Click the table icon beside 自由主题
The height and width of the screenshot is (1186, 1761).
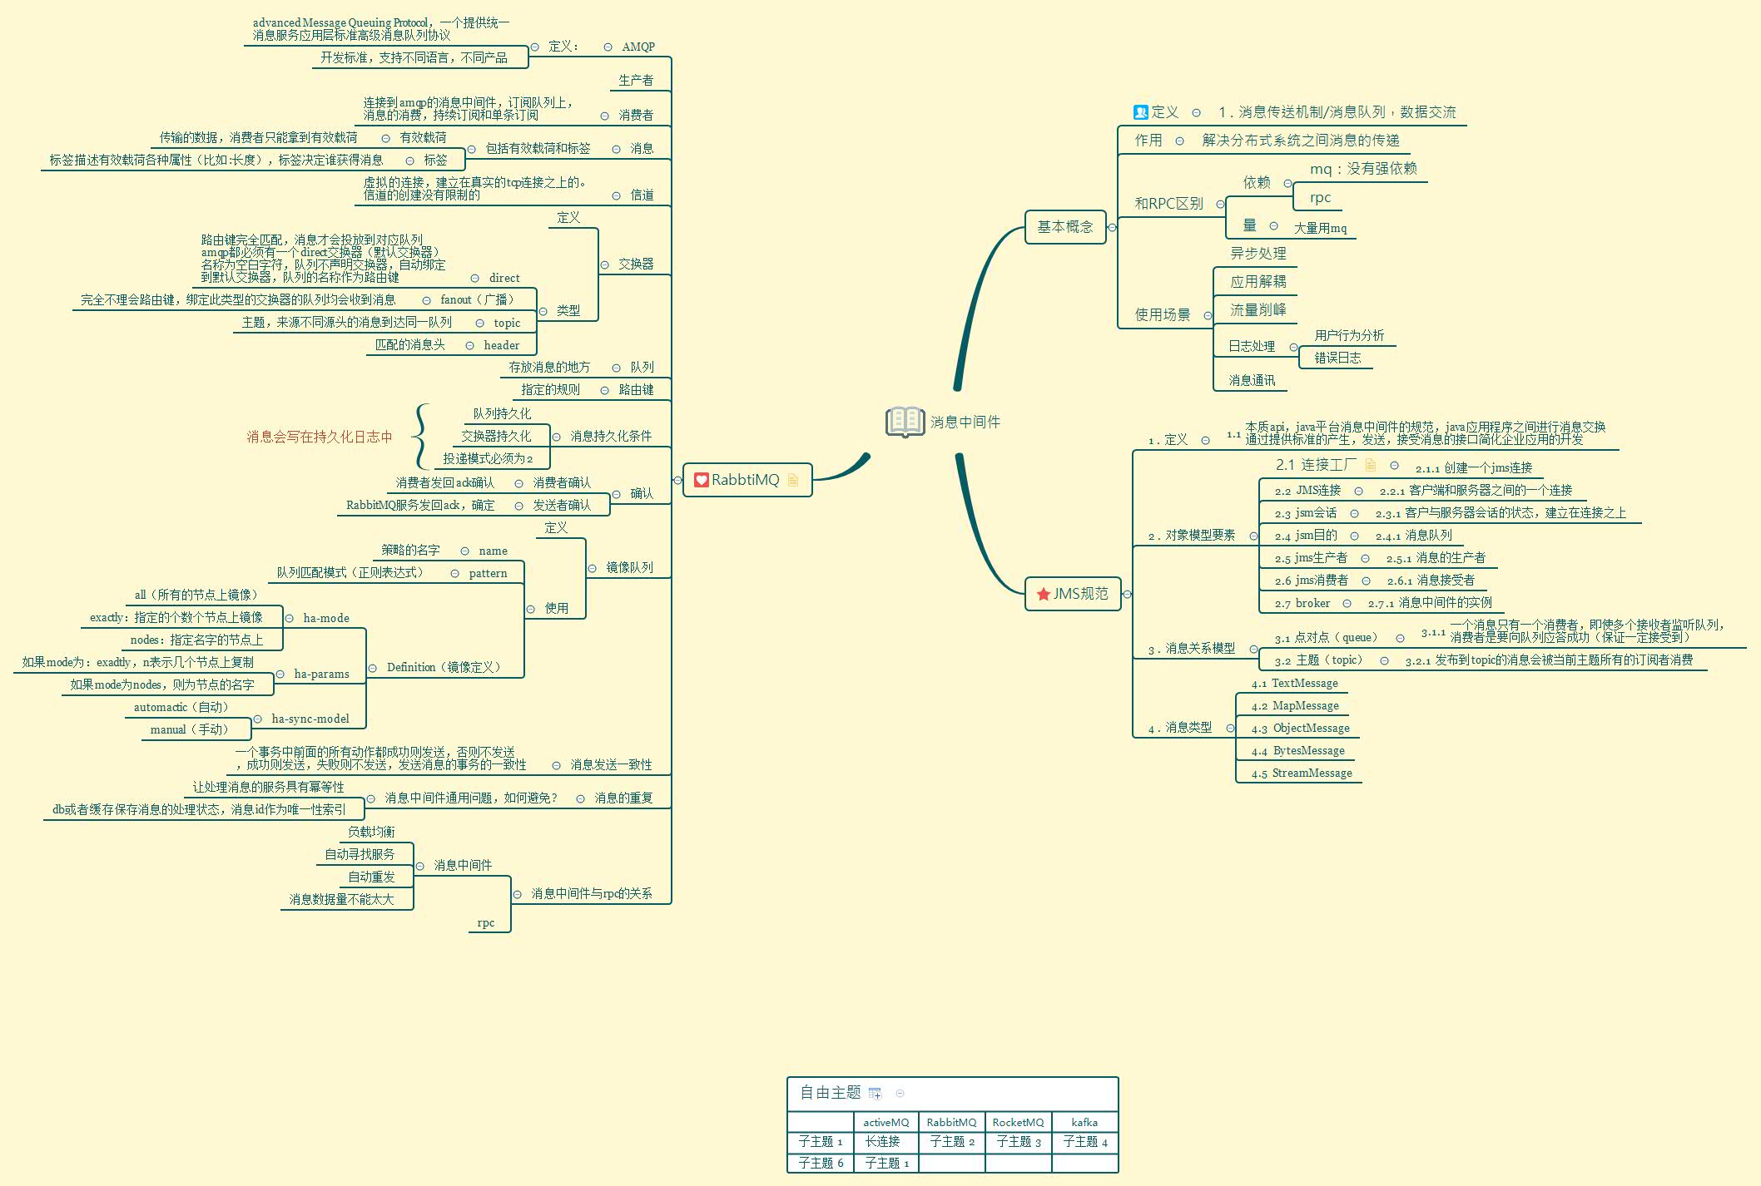(875, 1093)
